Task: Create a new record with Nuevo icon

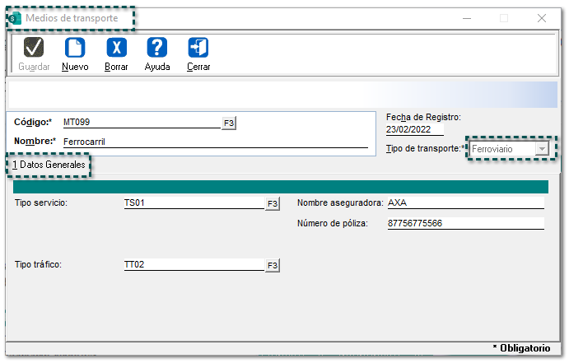Action: (x=75, y=49)
